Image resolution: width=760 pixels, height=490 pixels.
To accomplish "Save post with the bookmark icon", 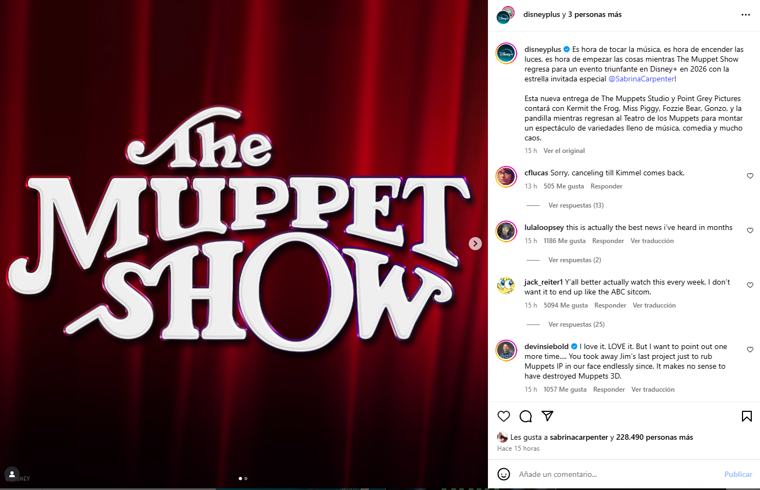I will [x=747, y=416].
